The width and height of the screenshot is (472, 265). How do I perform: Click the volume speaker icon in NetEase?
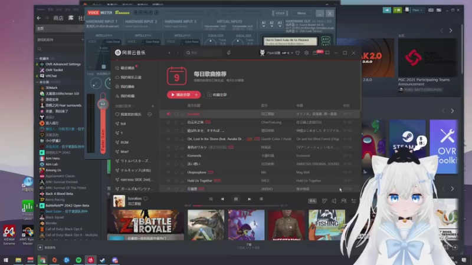click(x=334, y=201)
